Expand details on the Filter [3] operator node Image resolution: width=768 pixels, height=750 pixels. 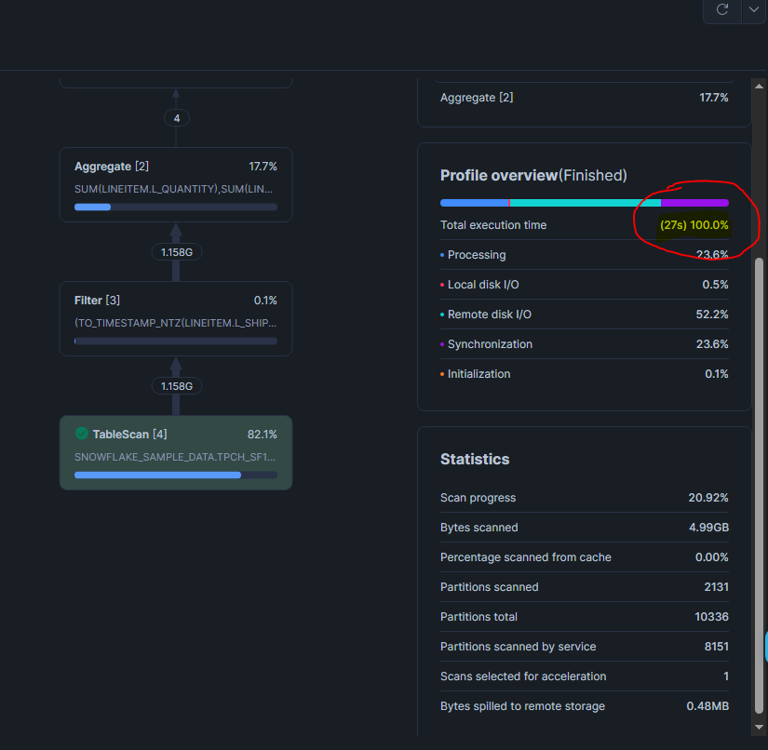(175, 318)
